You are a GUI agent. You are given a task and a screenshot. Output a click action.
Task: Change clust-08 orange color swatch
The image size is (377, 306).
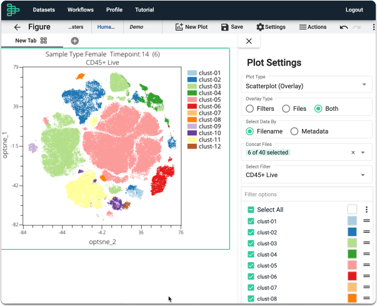(x=352, y=298)
